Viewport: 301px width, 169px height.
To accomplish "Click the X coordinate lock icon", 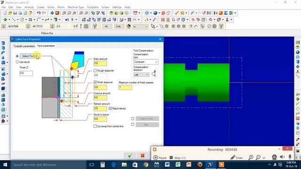I will pos(4,26).
